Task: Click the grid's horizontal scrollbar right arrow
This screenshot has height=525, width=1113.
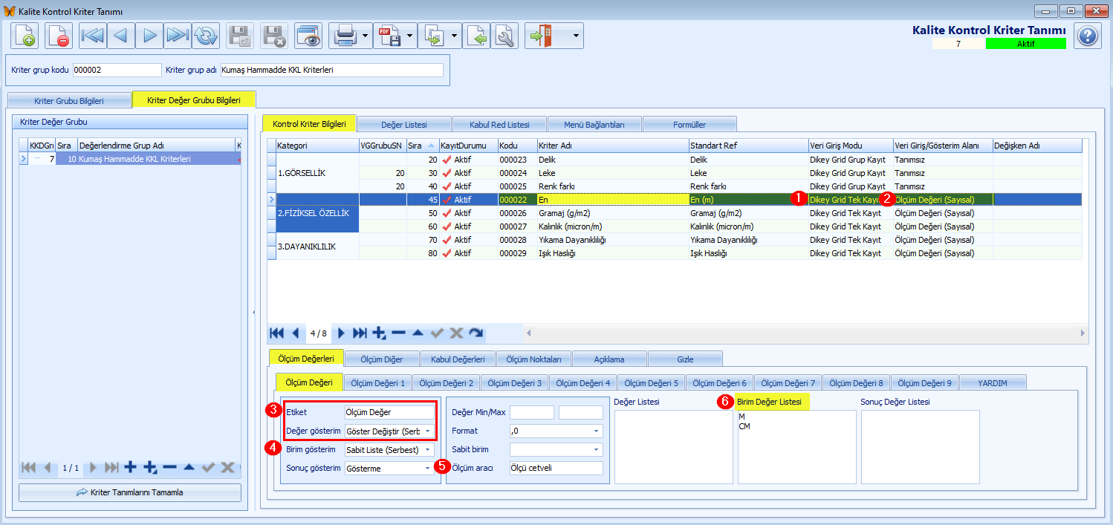Action: pos(1082,333)
